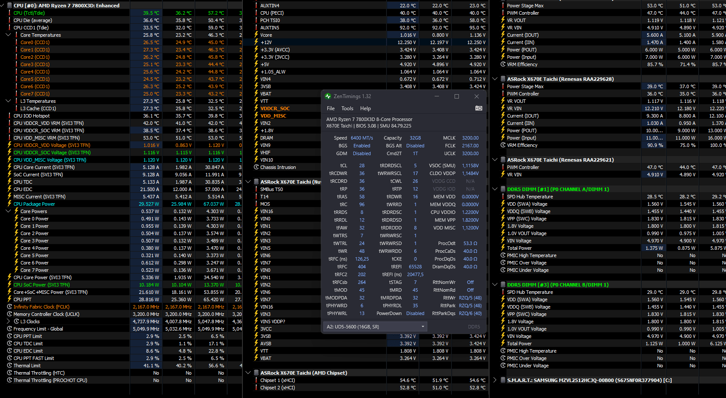Click thermometer icon beside CPU (Tctl/Tdie)
The image size is (726, 398).
(x=10, y=13)
